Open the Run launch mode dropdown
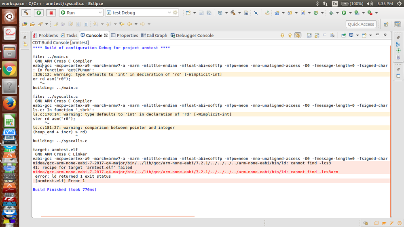 coord(100,13)
